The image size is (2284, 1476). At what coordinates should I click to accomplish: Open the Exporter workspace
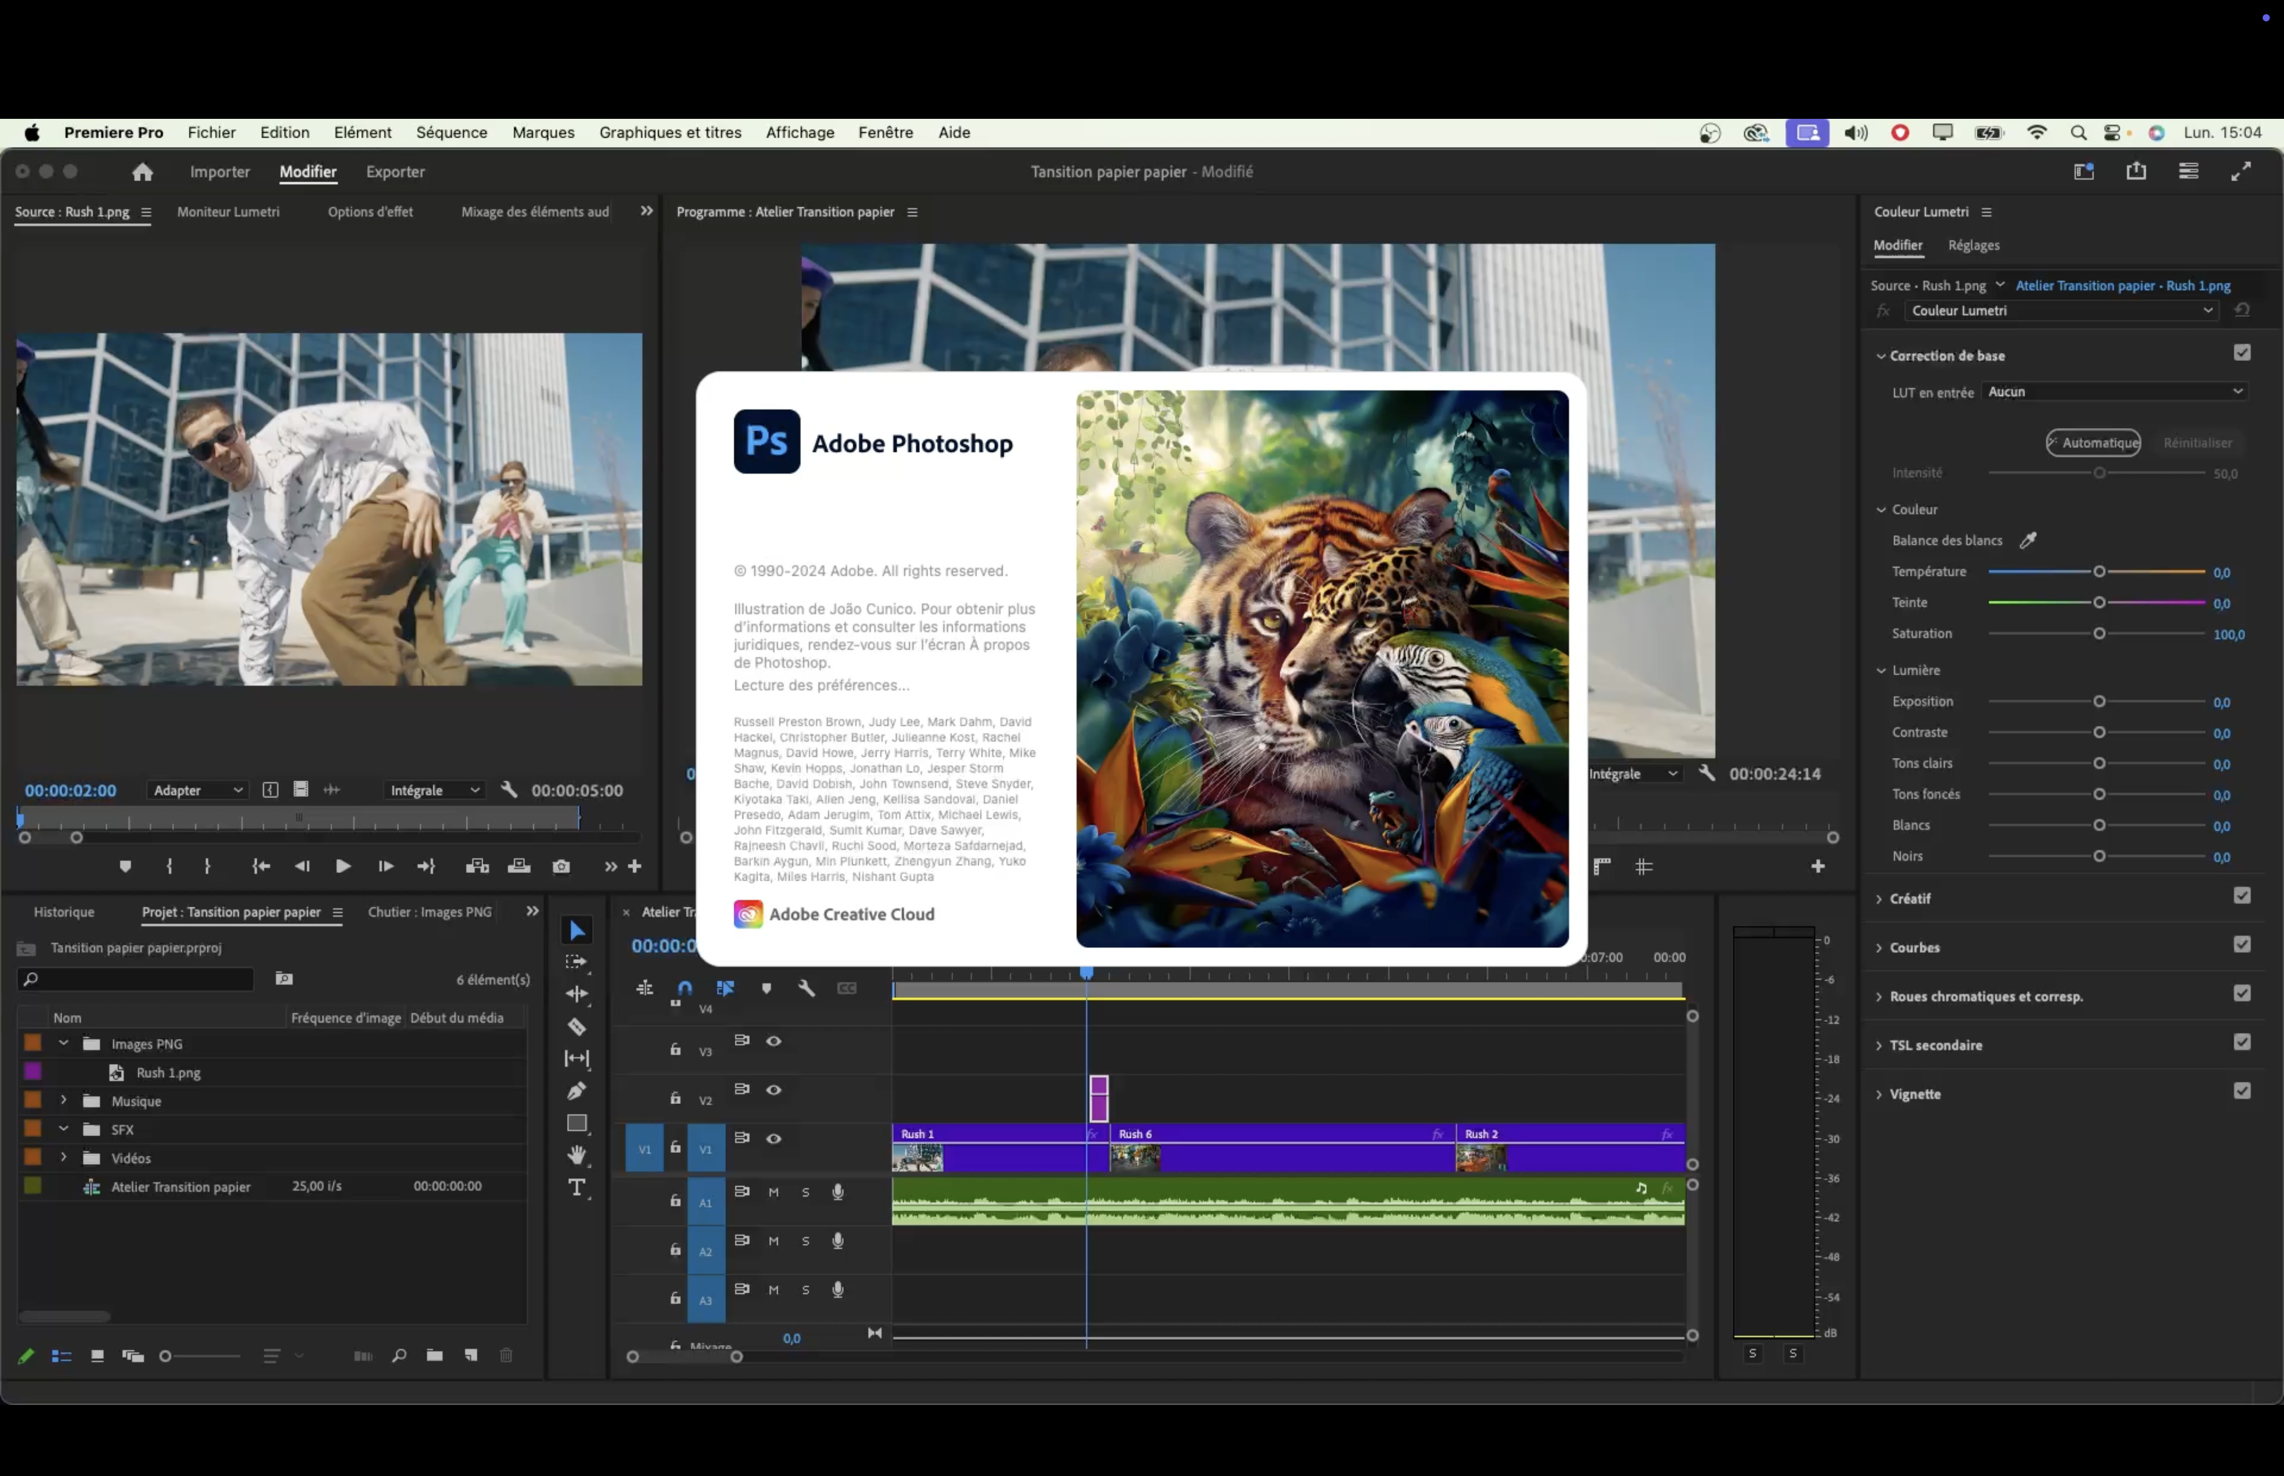[395, 172]
